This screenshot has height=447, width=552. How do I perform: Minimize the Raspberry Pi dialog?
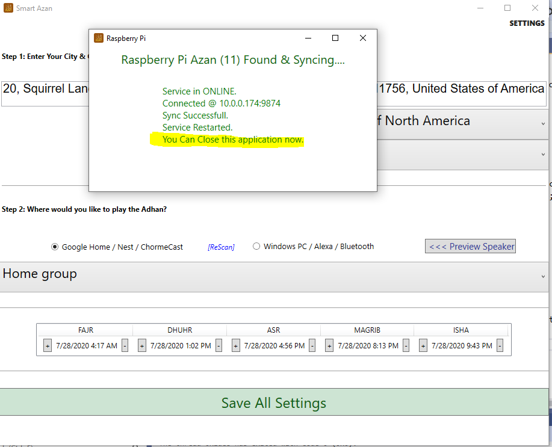pos(308,38)
